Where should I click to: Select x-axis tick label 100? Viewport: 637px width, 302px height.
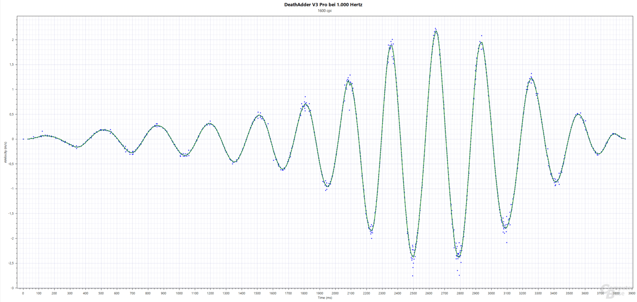pos(39,293)
